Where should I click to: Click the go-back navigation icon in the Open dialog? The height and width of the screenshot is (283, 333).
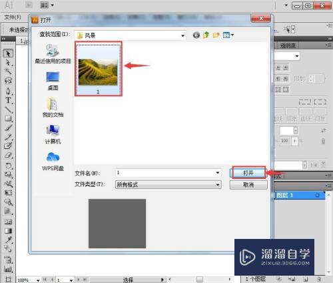pos(196,35)
